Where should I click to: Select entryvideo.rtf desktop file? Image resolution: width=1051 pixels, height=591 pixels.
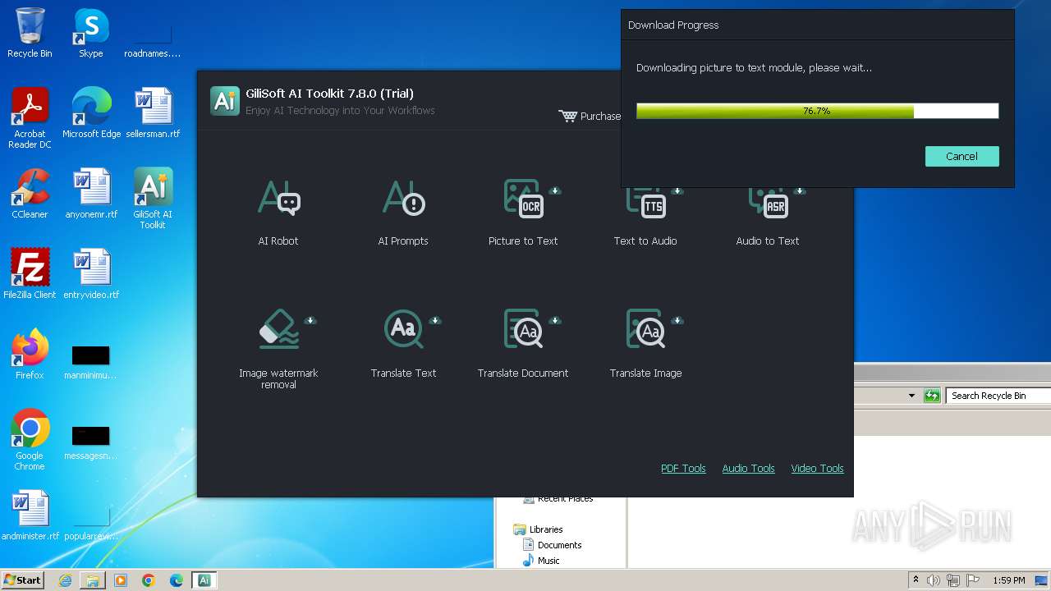click(x=91, y=274)
